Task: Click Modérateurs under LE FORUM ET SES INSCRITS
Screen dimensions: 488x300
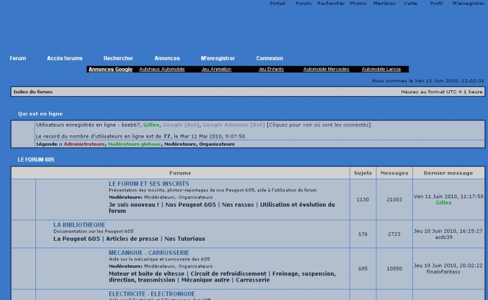Action: coord(160,198)
